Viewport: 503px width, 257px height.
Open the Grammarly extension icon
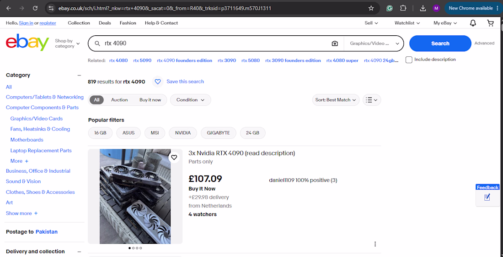tap(390, 8)
